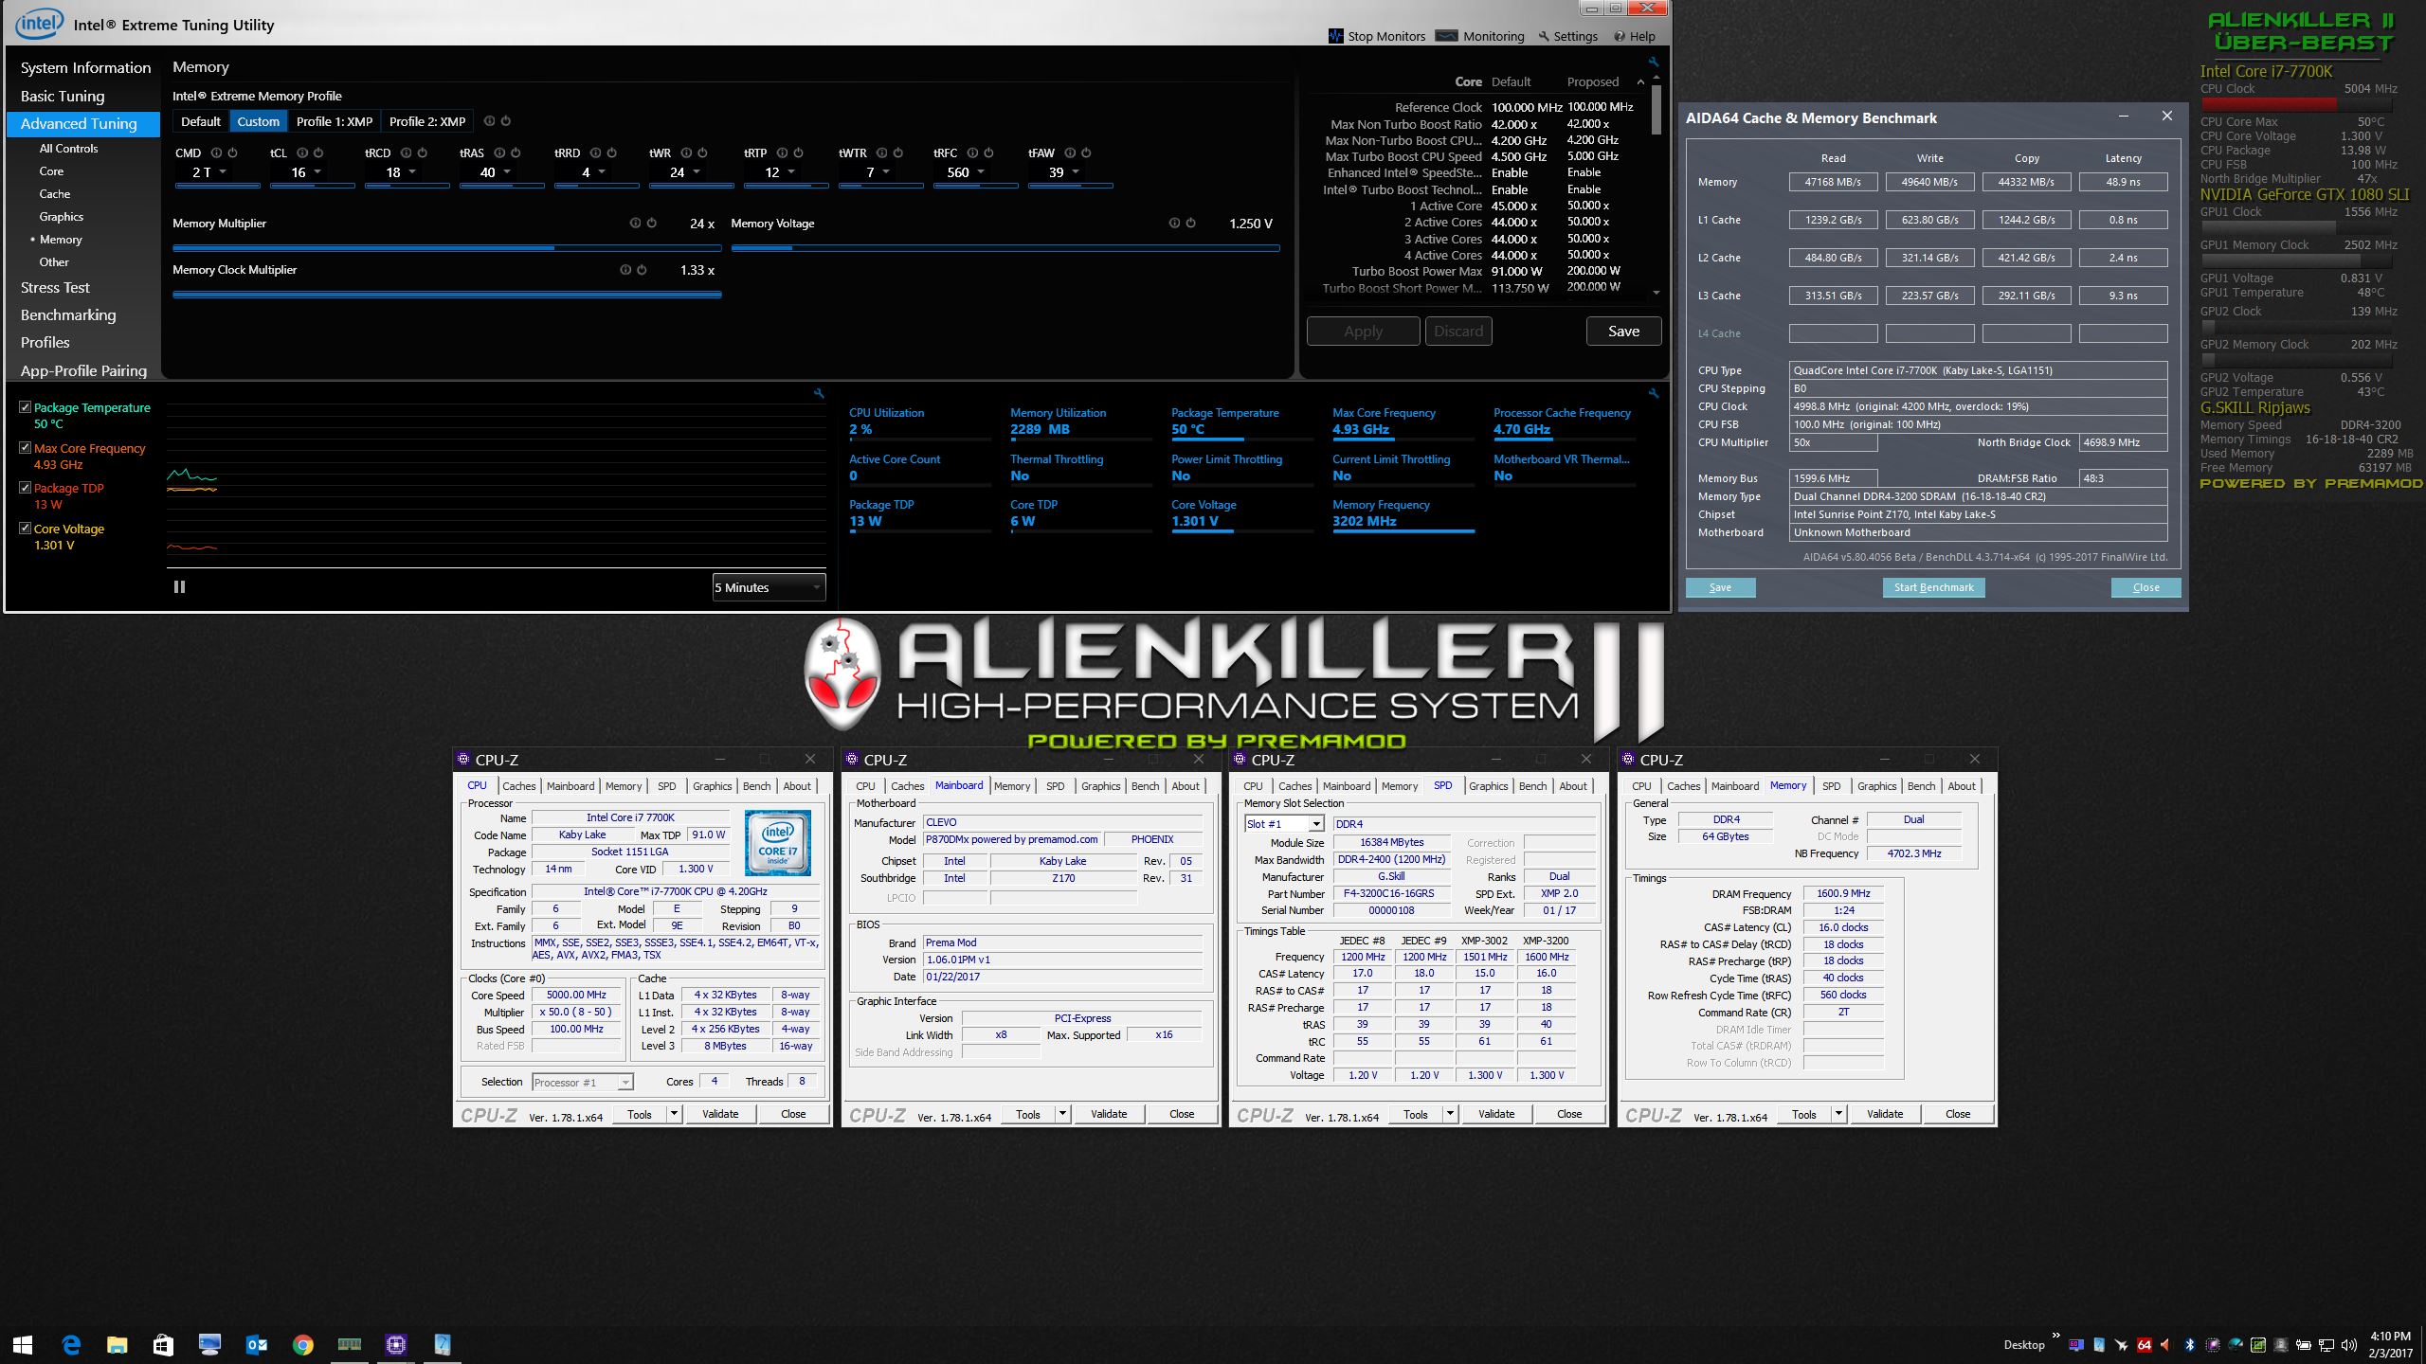Open the Stress Test section

[x=55, y=288]
